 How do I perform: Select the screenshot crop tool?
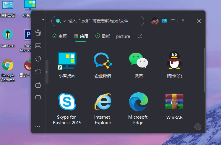[x=38, y=20]
